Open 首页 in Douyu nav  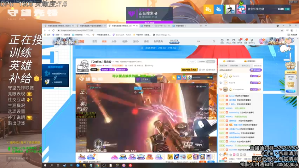[95, 41]
